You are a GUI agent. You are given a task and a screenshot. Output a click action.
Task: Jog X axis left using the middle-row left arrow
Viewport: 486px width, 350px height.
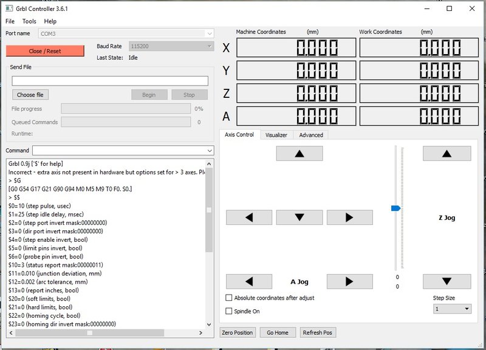coord(249,218)
